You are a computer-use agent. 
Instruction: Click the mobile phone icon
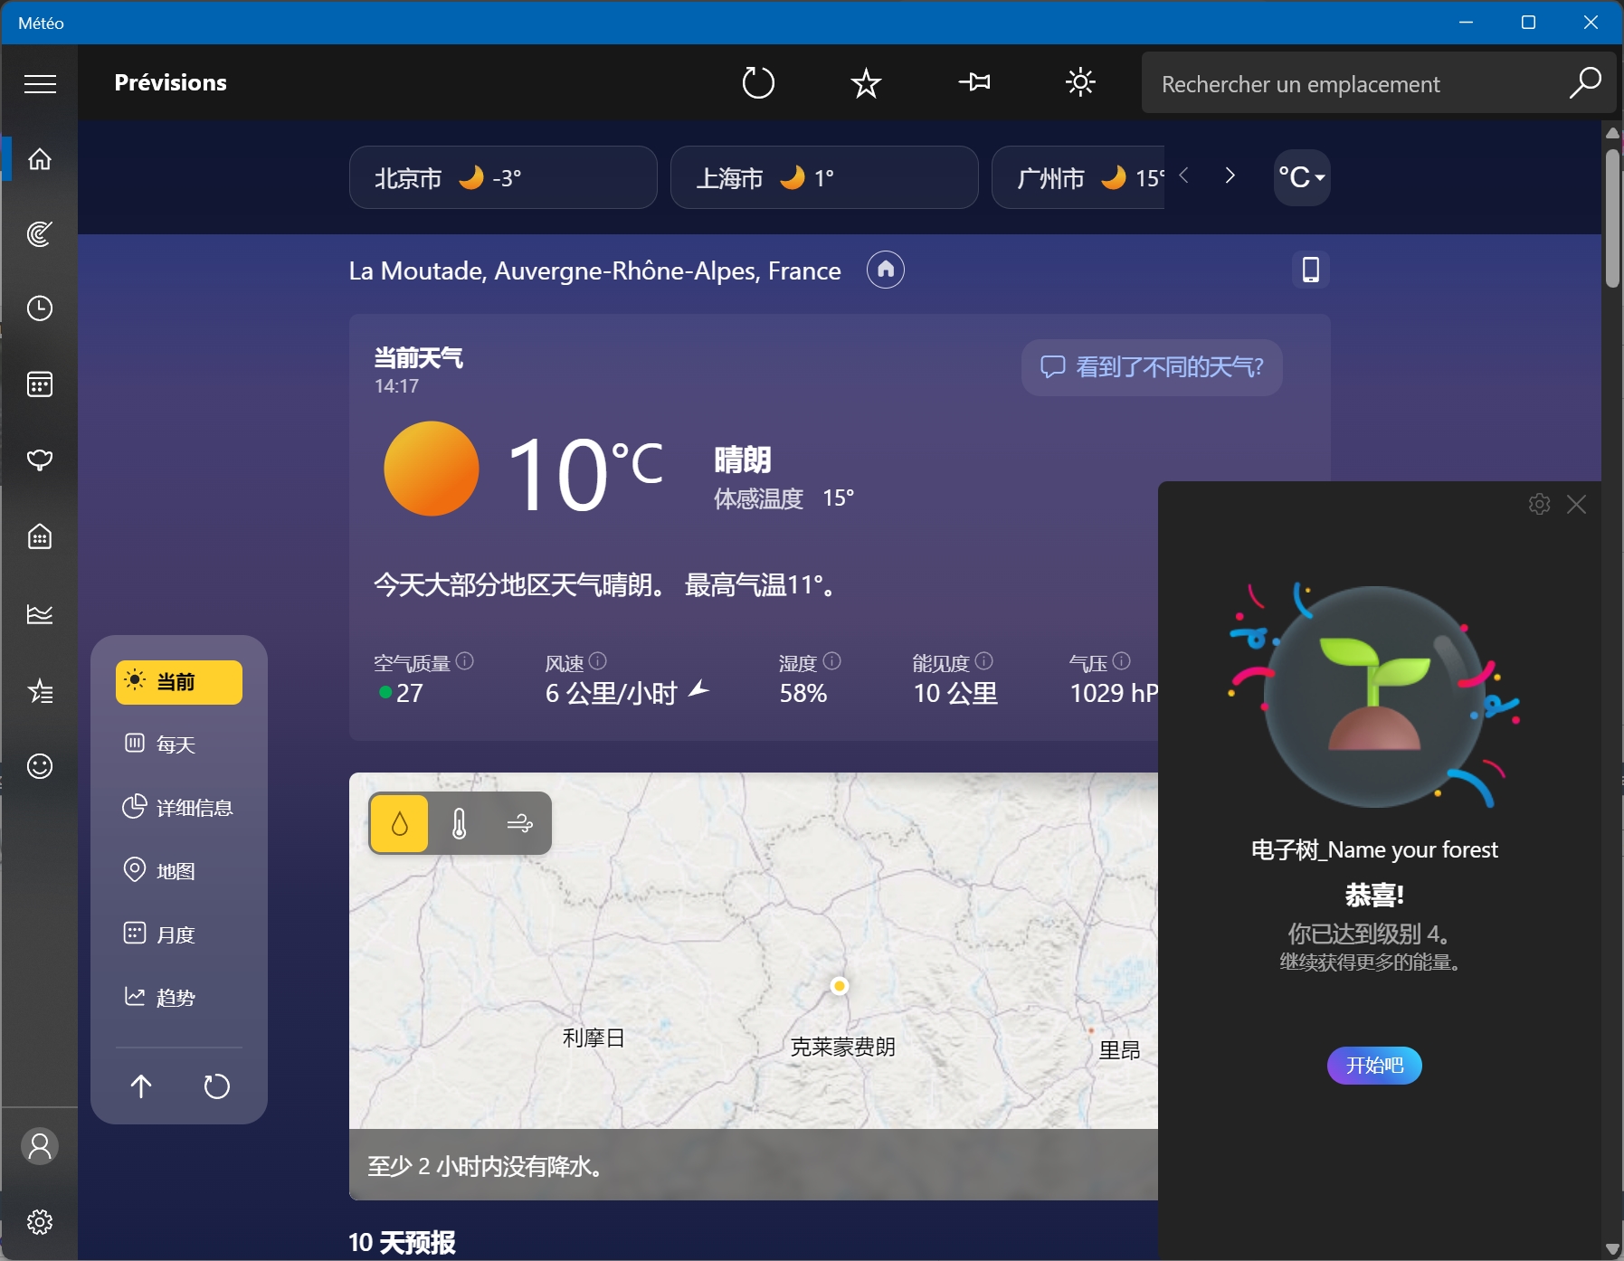tap(1311, 270)
